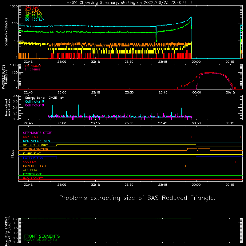This screenshot has height=246, width=246.
Task: Select the 'LO channel' legend label
Action: click(34, 66)
